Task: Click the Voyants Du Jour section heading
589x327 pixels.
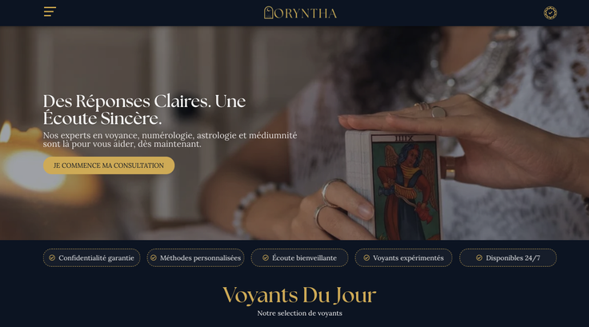Action: [299, 295]
